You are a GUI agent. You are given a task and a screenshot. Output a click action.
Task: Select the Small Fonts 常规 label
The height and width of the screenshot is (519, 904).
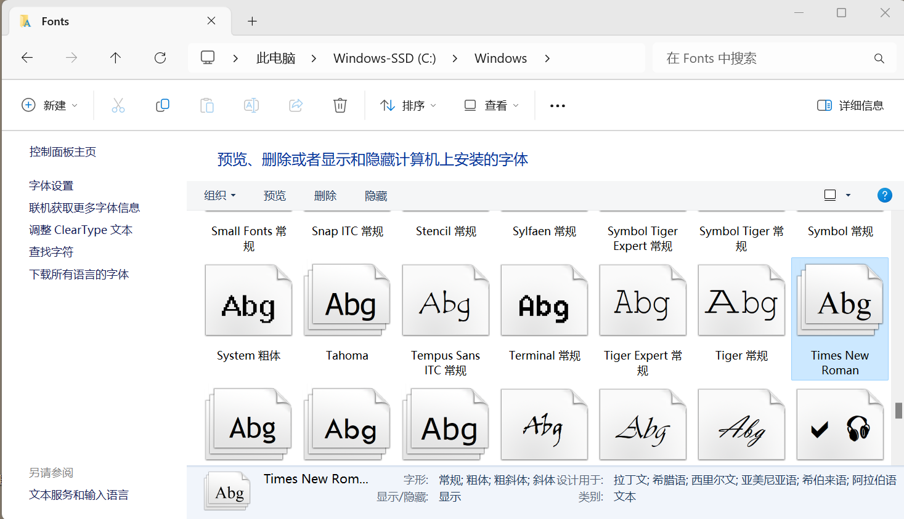coord(249,238)
